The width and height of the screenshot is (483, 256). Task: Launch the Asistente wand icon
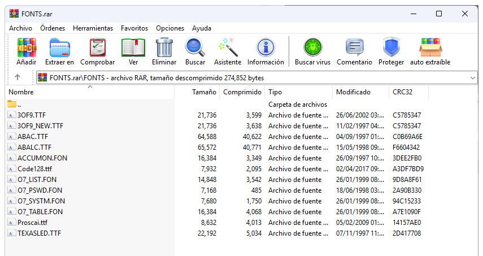coord(228,47)
